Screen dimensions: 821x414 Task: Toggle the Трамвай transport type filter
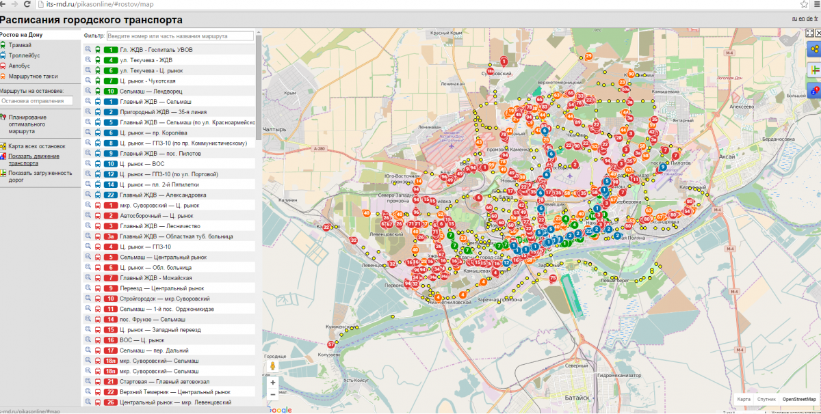click(x=19, y=45)
